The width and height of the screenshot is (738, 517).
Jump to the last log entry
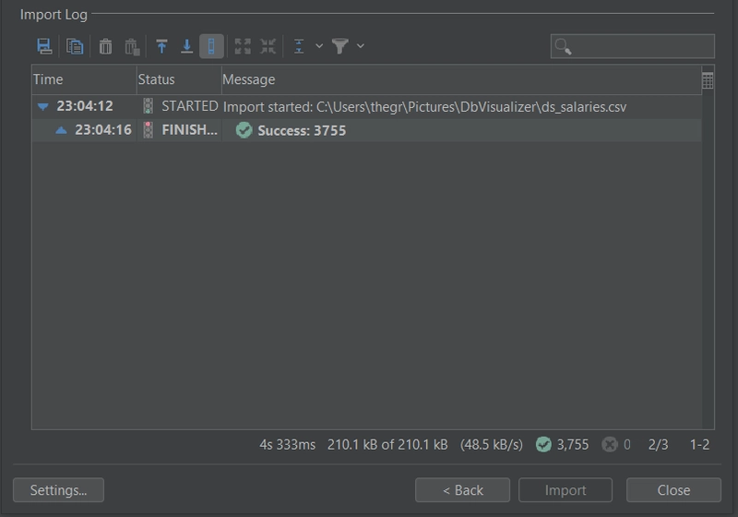tap(187, 46)
